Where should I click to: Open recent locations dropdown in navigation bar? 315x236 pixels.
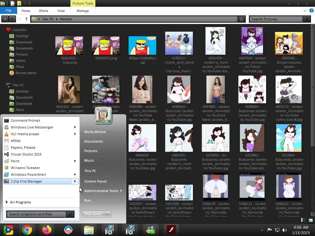tap(19, 19)
